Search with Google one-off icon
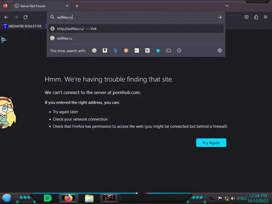 pyautogui.click(x=94, y=50)
